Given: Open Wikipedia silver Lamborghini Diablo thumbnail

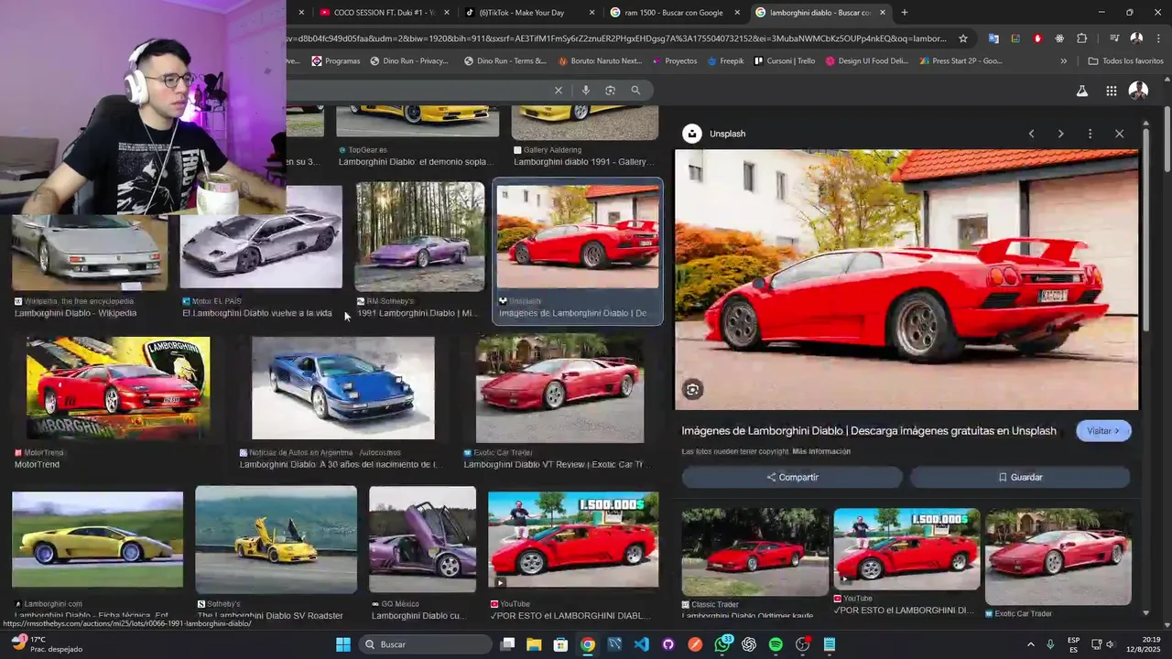Looking at the screenshot, I should 90,253.
